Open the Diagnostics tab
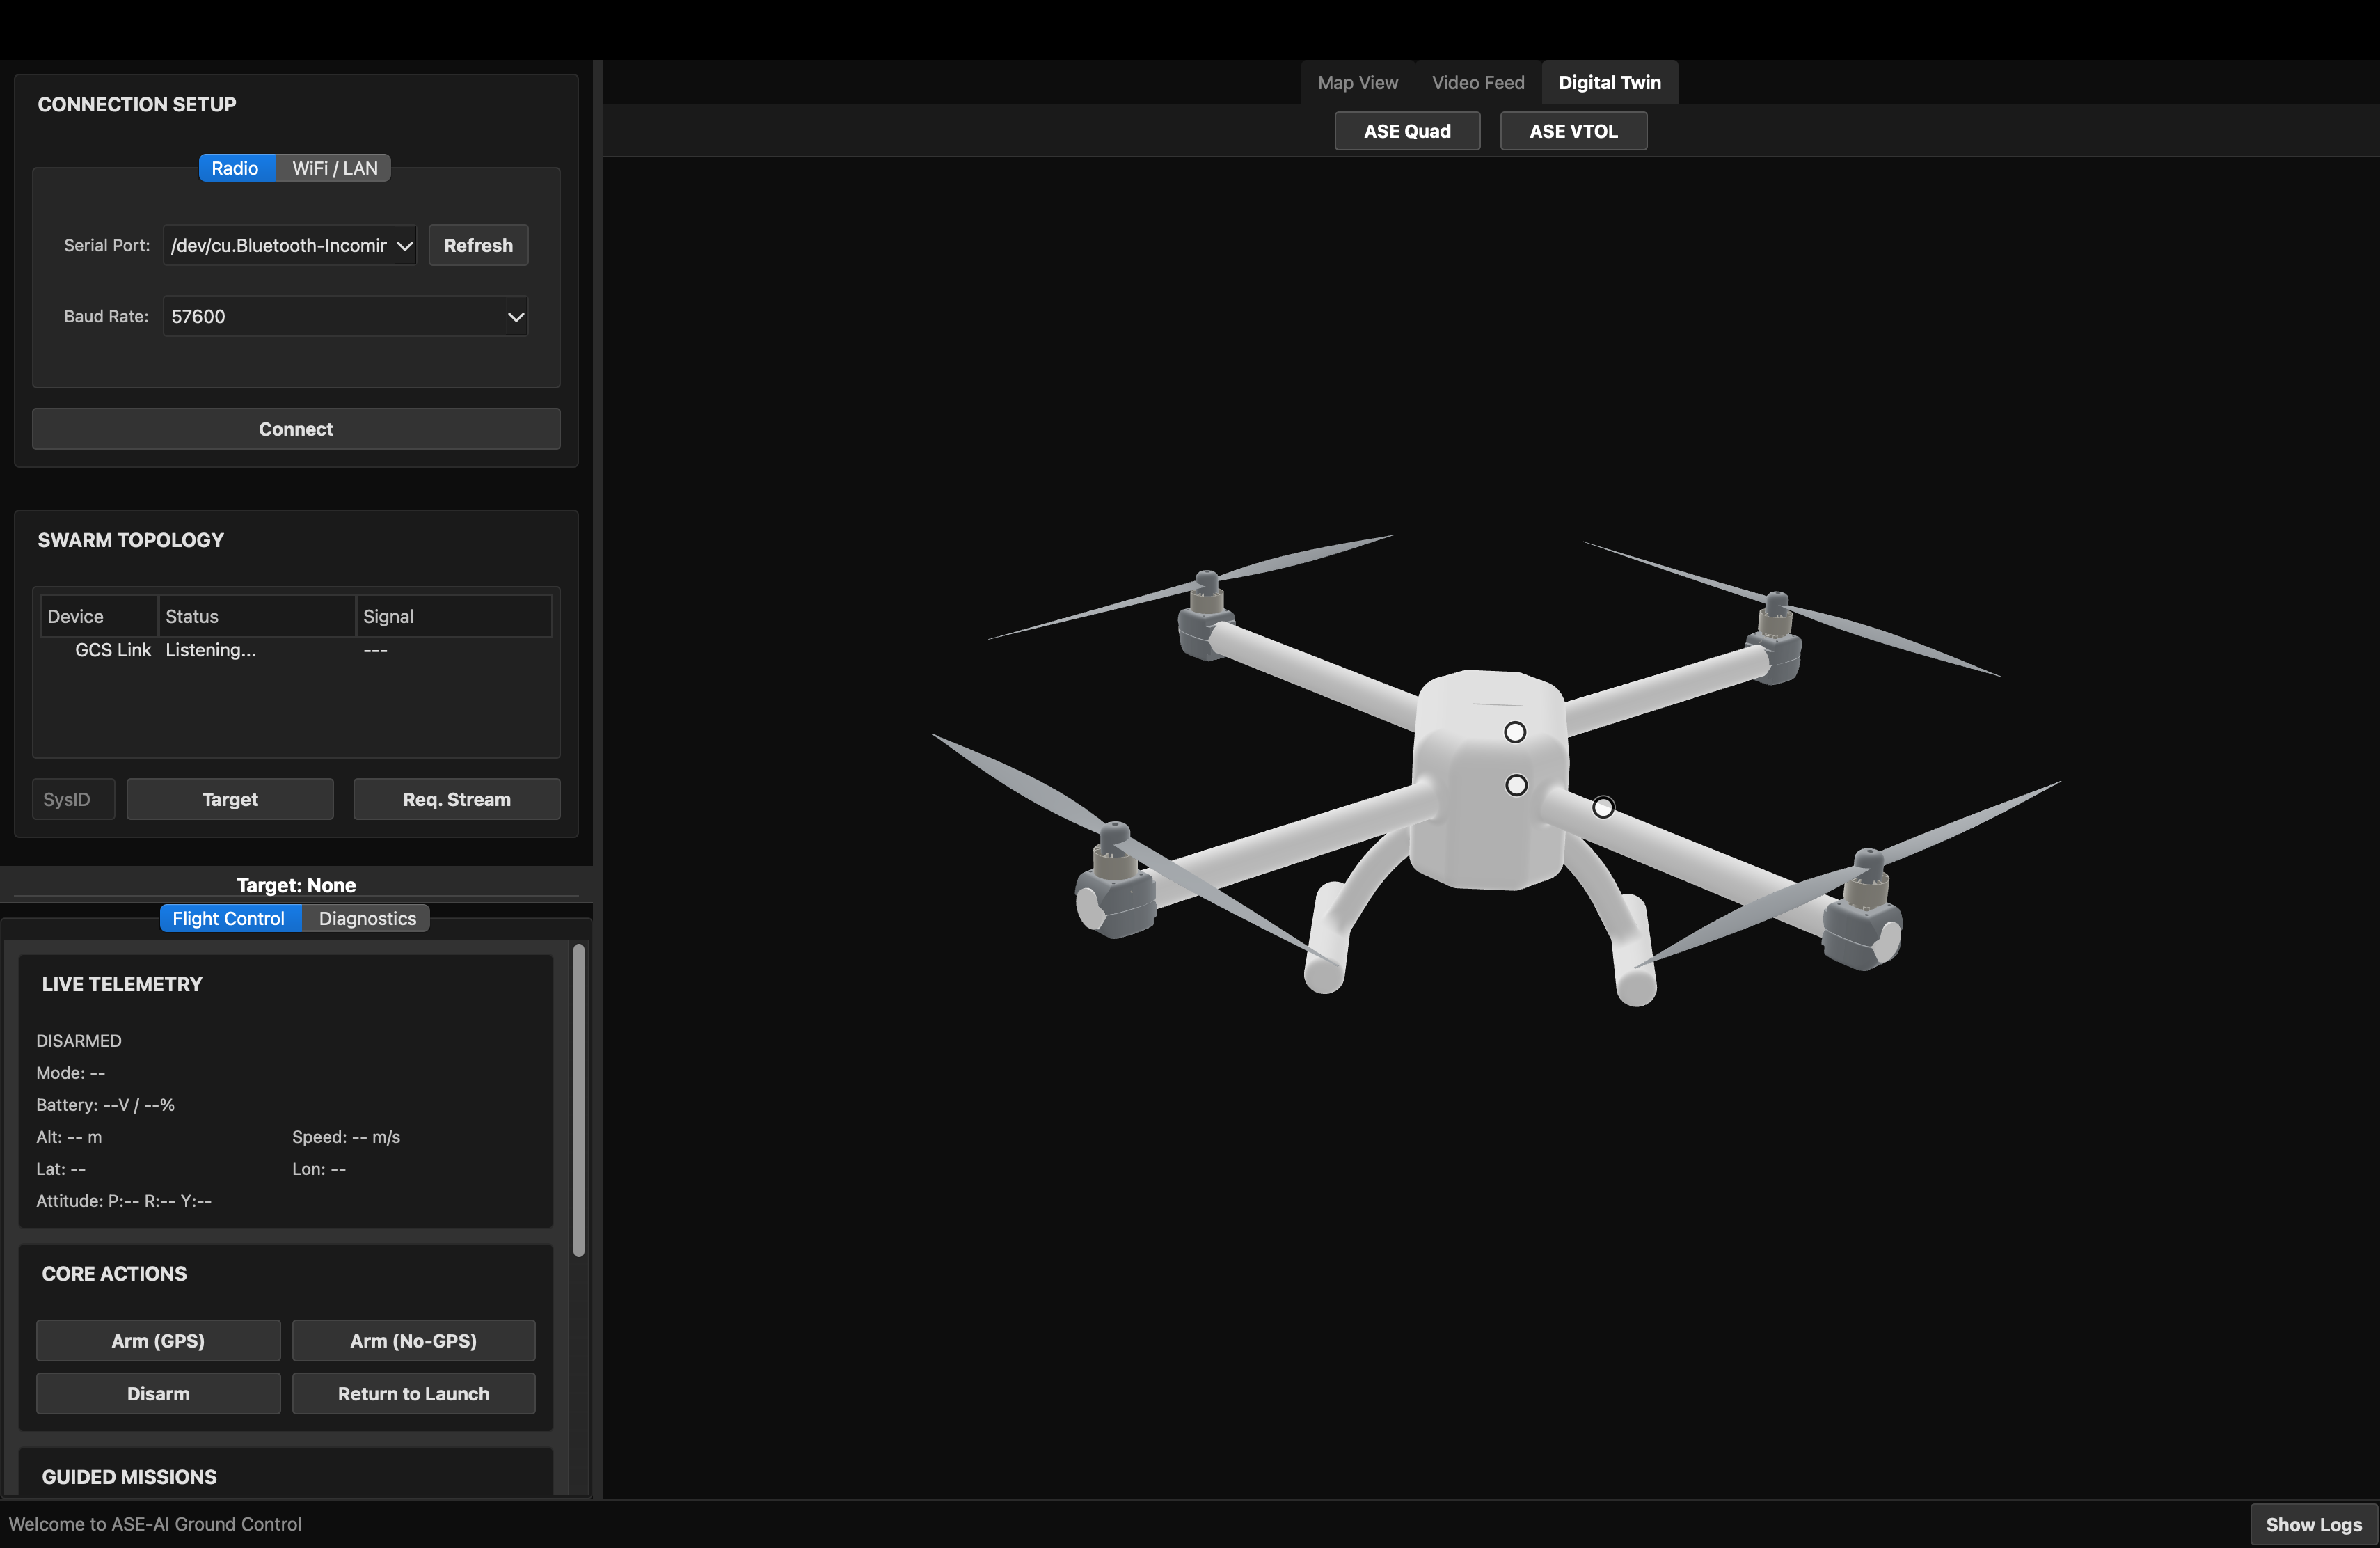This screenshot has height=1548, width=2380. pos(366,917)
